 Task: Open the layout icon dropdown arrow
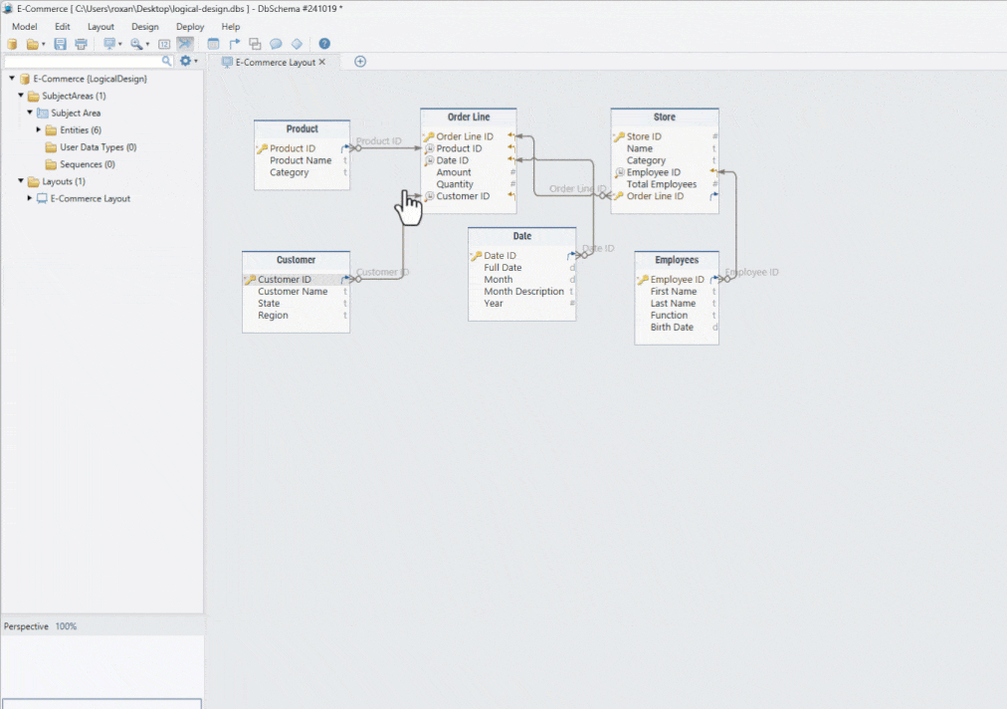(x=120, y=45)
